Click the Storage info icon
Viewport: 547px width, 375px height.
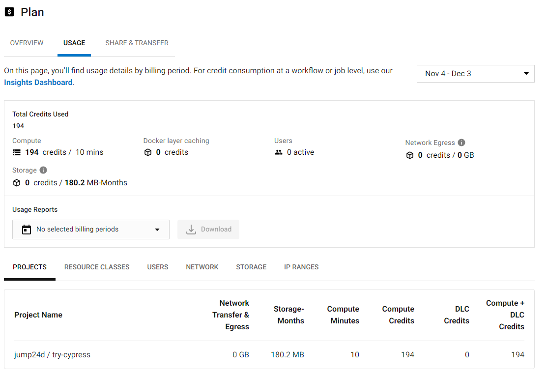(43, 170)
